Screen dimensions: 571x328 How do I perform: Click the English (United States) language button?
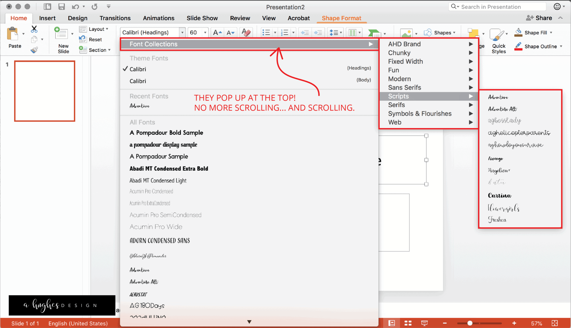tap(78, 323)
